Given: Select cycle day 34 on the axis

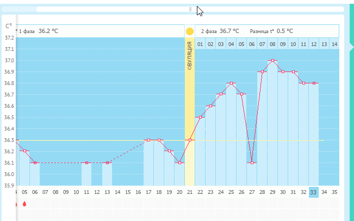Looking at the screenshot, I should click(x=324, y=192).
